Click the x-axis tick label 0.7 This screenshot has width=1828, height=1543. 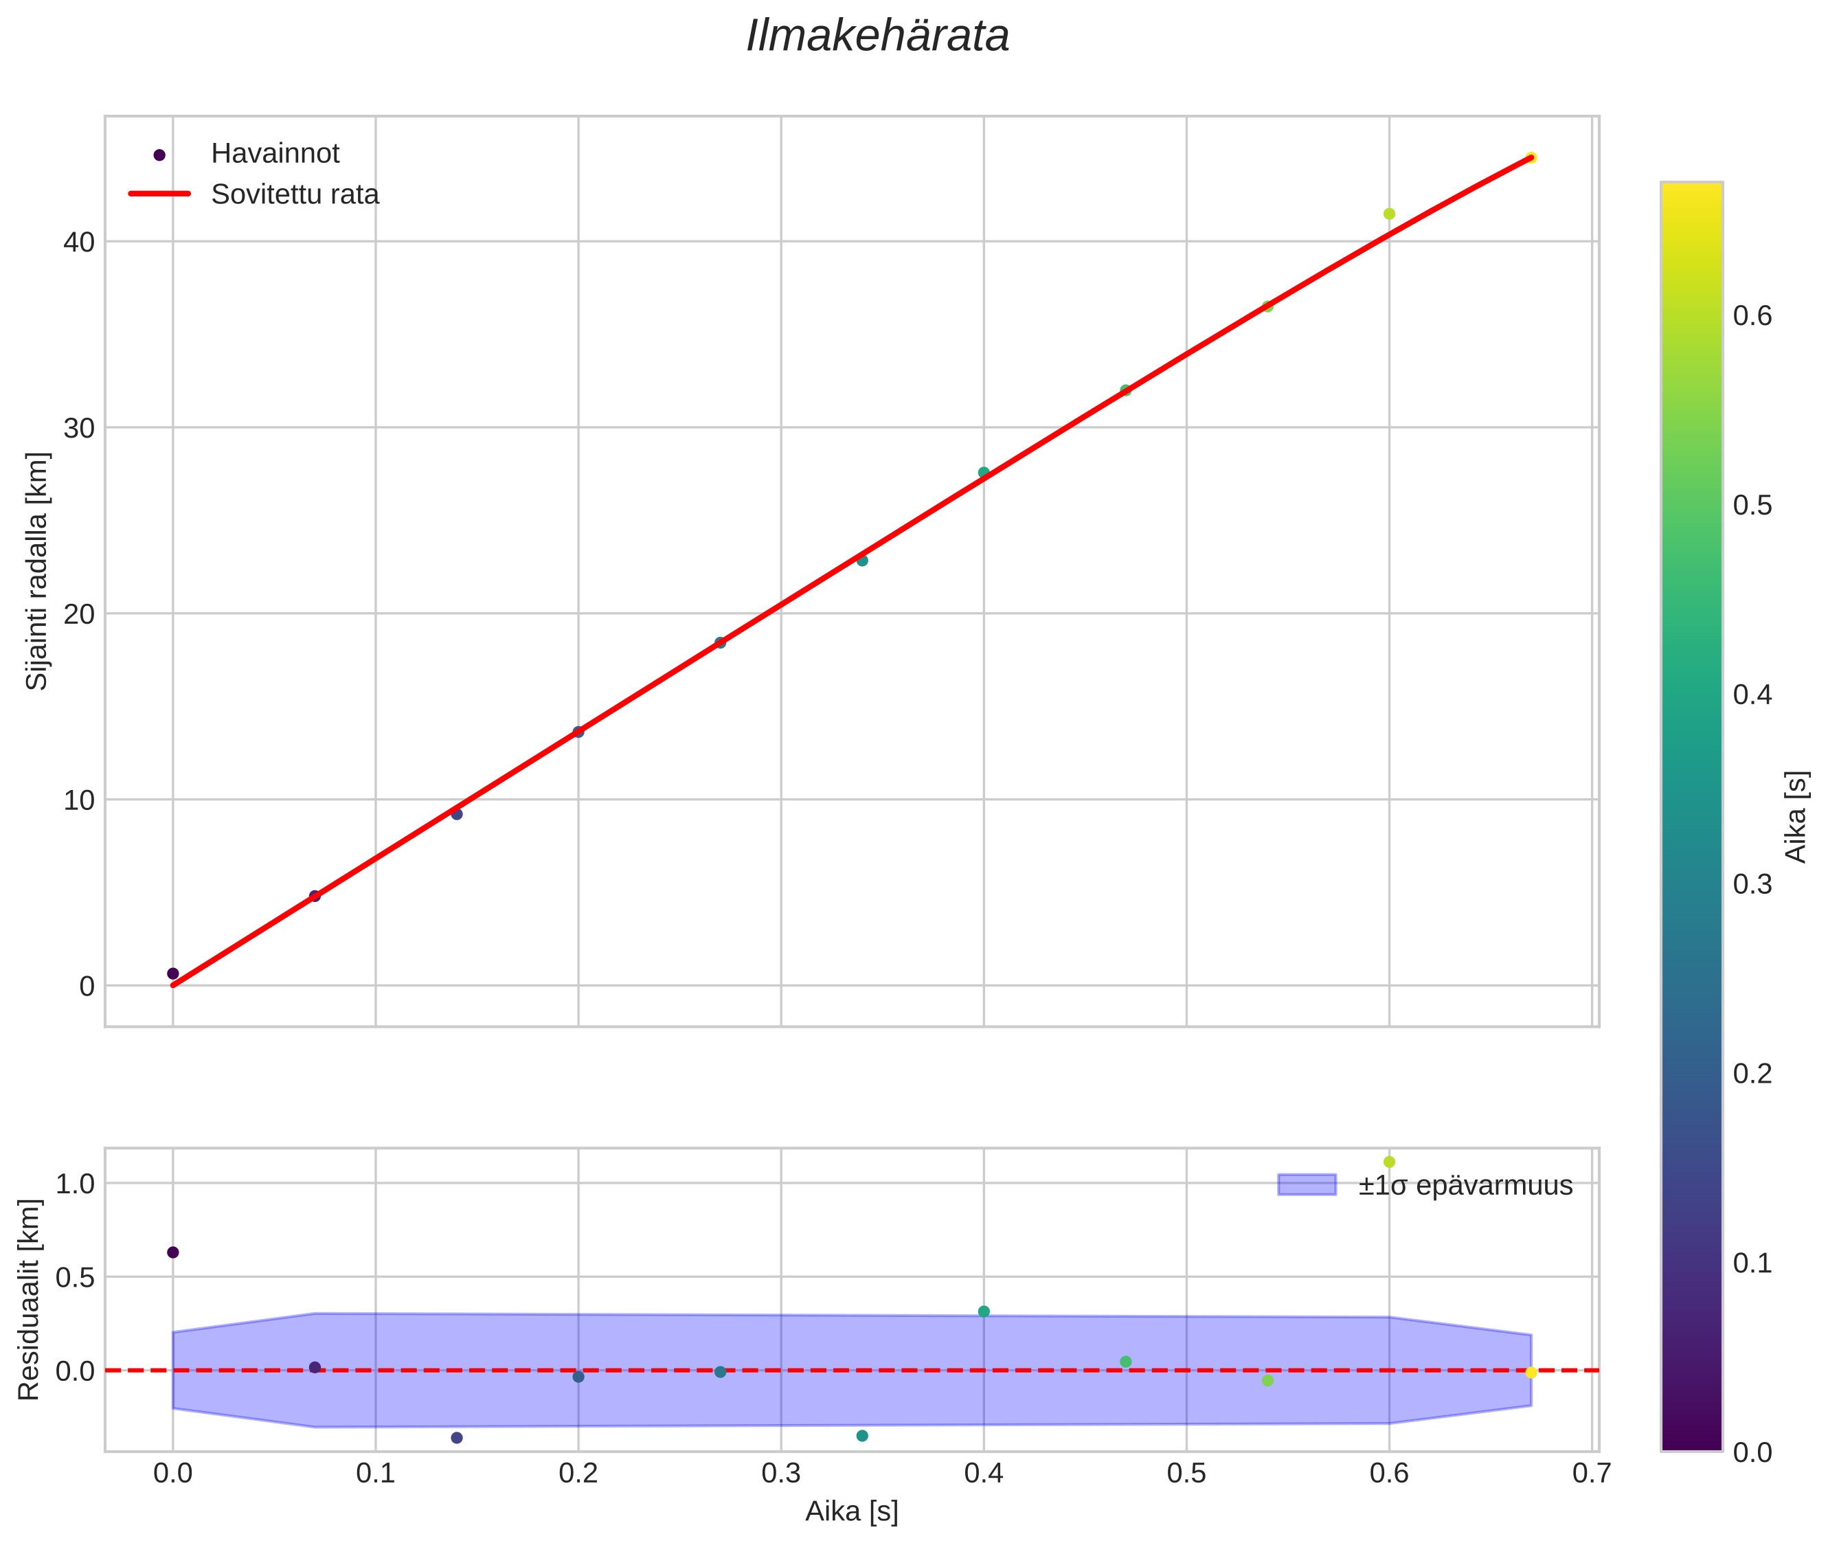point(1591,1474)
